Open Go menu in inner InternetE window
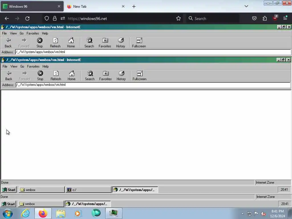The width and height of the screenshot is (292, 219). point(22,66)
